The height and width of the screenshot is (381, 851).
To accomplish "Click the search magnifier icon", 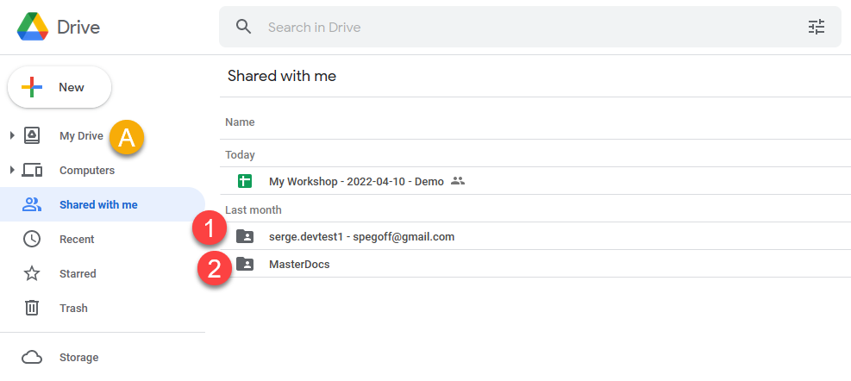I will coord(244,27).
